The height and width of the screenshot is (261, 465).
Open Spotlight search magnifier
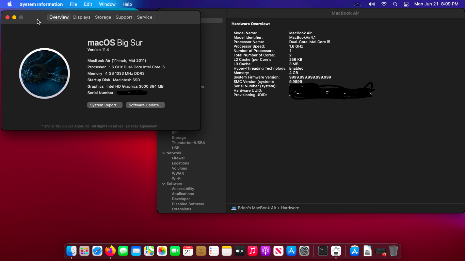pyautogui.click(x=395, y=4)
